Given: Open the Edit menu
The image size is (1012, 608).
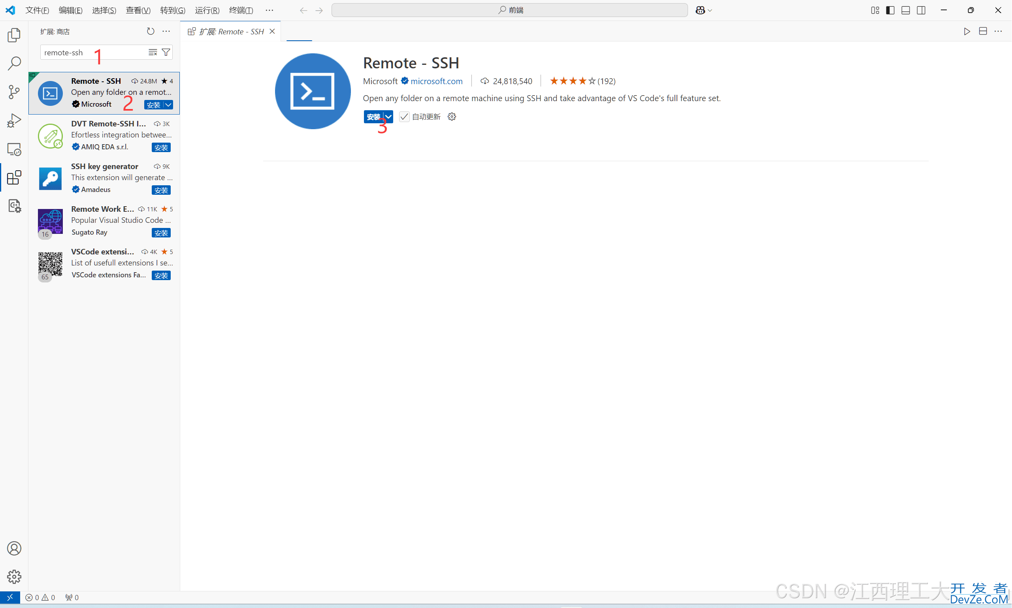Looking at the screenshot, I should 70,10.
